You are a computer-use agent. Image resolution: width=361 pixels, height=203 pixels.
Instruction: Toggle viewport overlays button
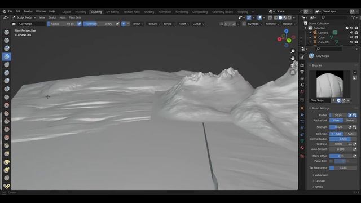(259, 17)
